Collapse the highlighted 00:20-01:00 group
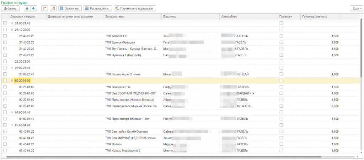Screen dimensions: 364x160 (12, 81)
